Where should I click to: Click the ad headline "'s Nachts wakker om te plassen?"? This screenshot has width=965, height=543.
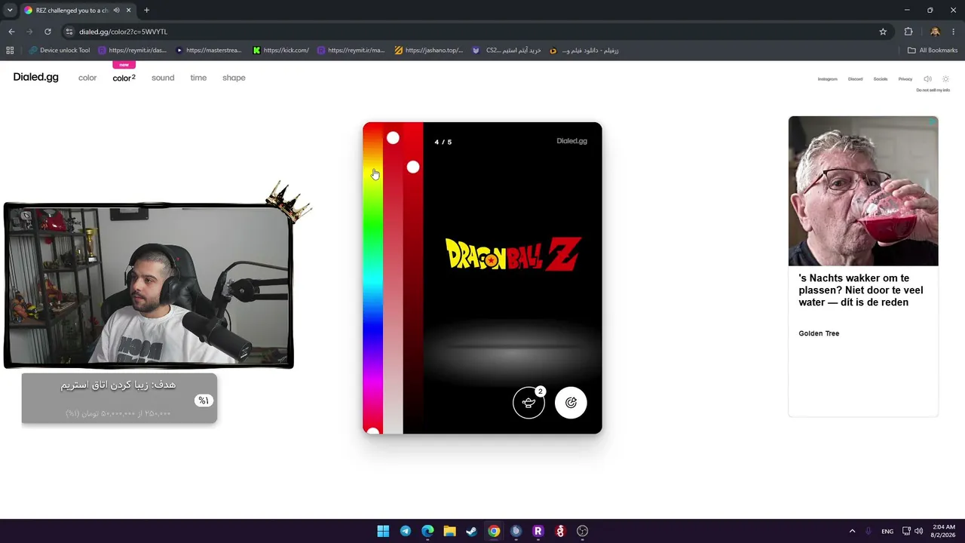point(861,290)
